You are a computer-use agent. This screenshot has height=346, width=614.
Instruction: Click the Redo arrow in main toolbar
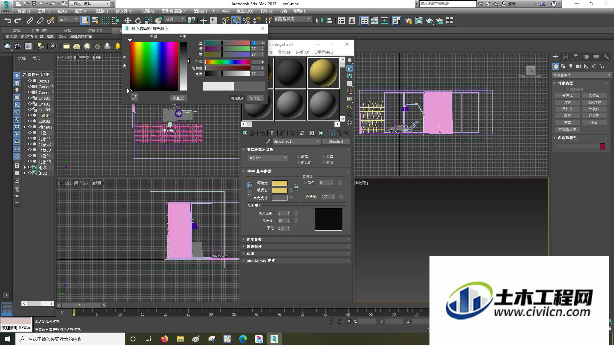(18, 20)
